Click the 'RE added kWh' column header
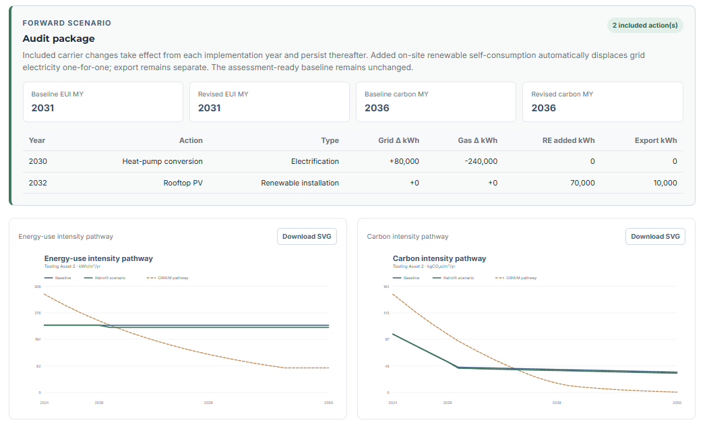Image resolution: width=707 pixels, height=431 pixels. coord(568,140)
